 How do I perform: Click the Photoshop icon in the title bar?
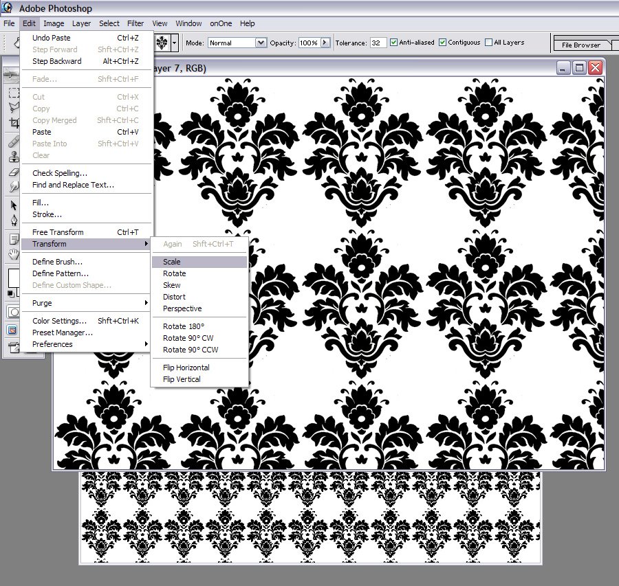click(x=7, y=8)
